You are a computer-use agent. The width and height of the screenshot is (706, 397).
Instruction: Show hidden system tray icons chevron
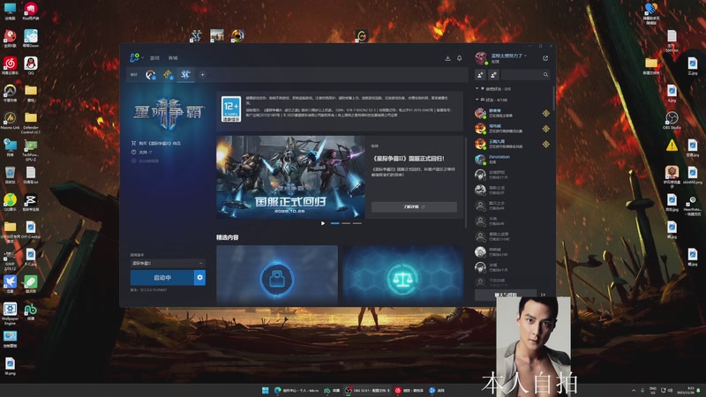(x=634, y=391)
